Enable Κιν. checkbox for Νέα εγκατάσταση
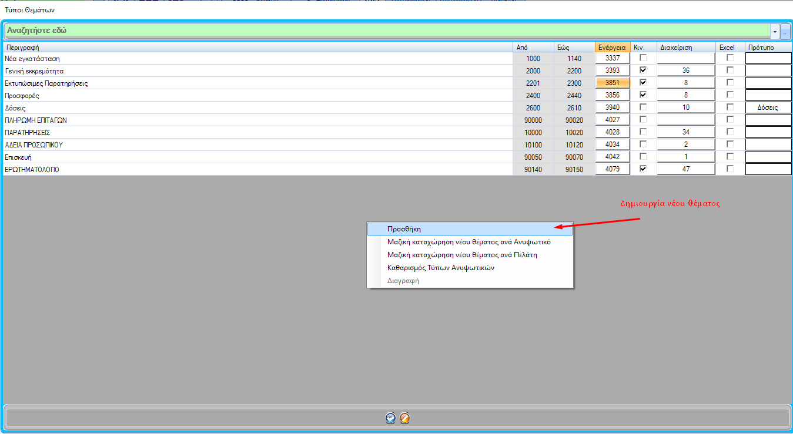This screenshot has width=793, height=434. tap(643, 58)
